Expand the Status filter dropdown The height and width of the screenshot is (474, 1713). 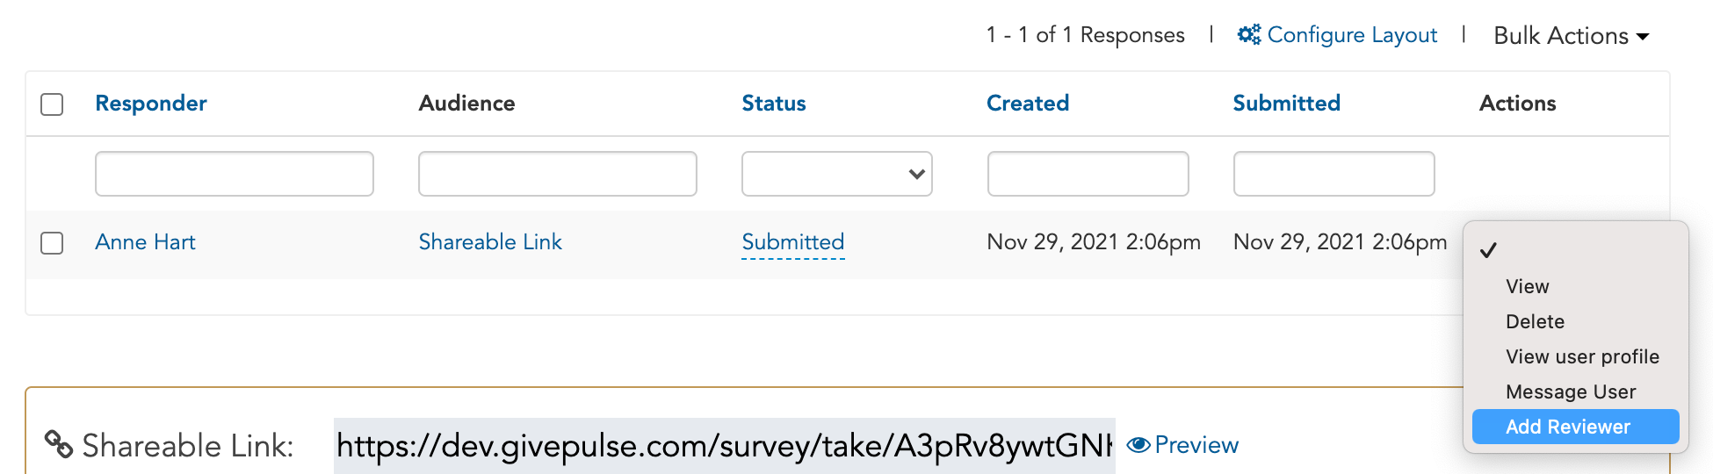[x=837, y=174]
